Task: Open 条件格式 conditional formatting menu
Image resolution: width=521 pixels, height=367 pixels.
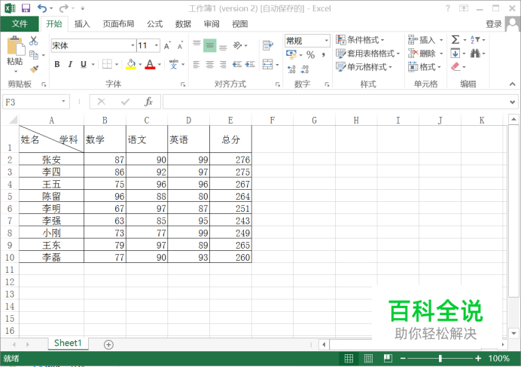Action: coord(360,40)
